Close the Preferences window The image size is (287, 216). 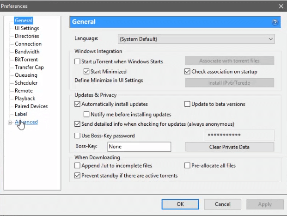(281, 6)
